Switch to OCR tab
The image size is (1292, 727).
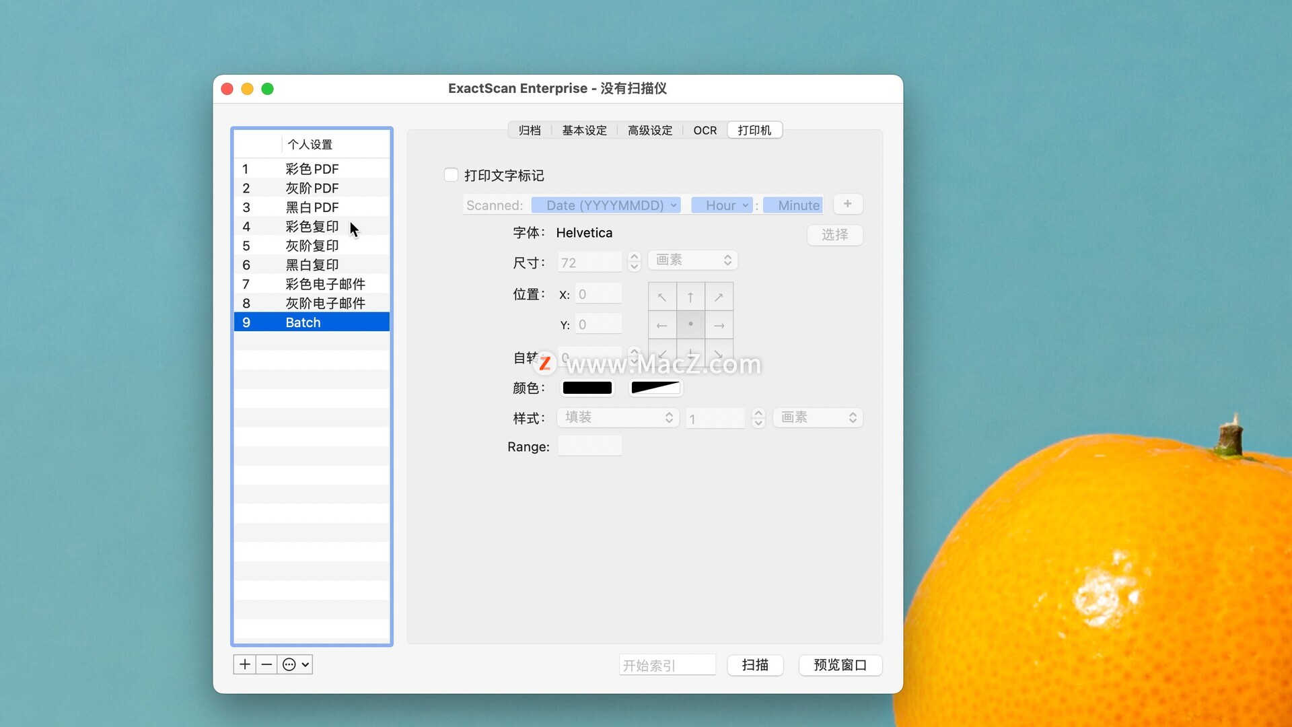click(x=705, y=130)
